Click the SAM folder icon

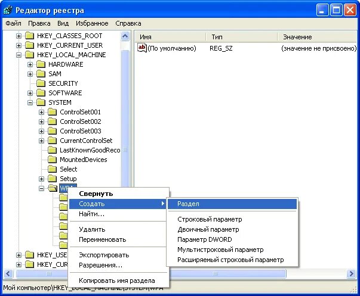(x=41, y=74)
